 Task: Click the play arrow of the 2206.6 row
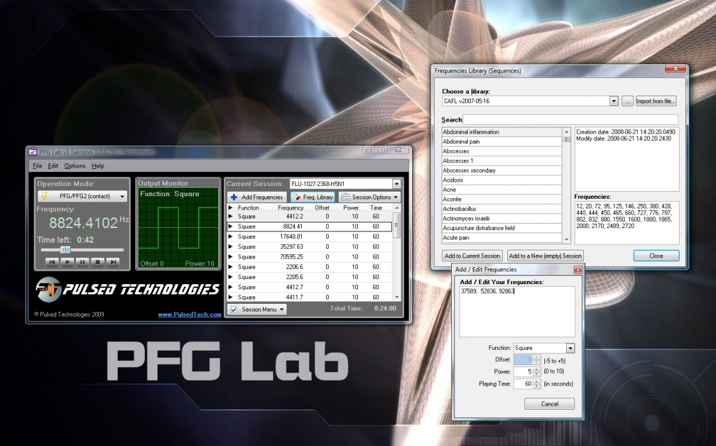click(x=230, y=267)
